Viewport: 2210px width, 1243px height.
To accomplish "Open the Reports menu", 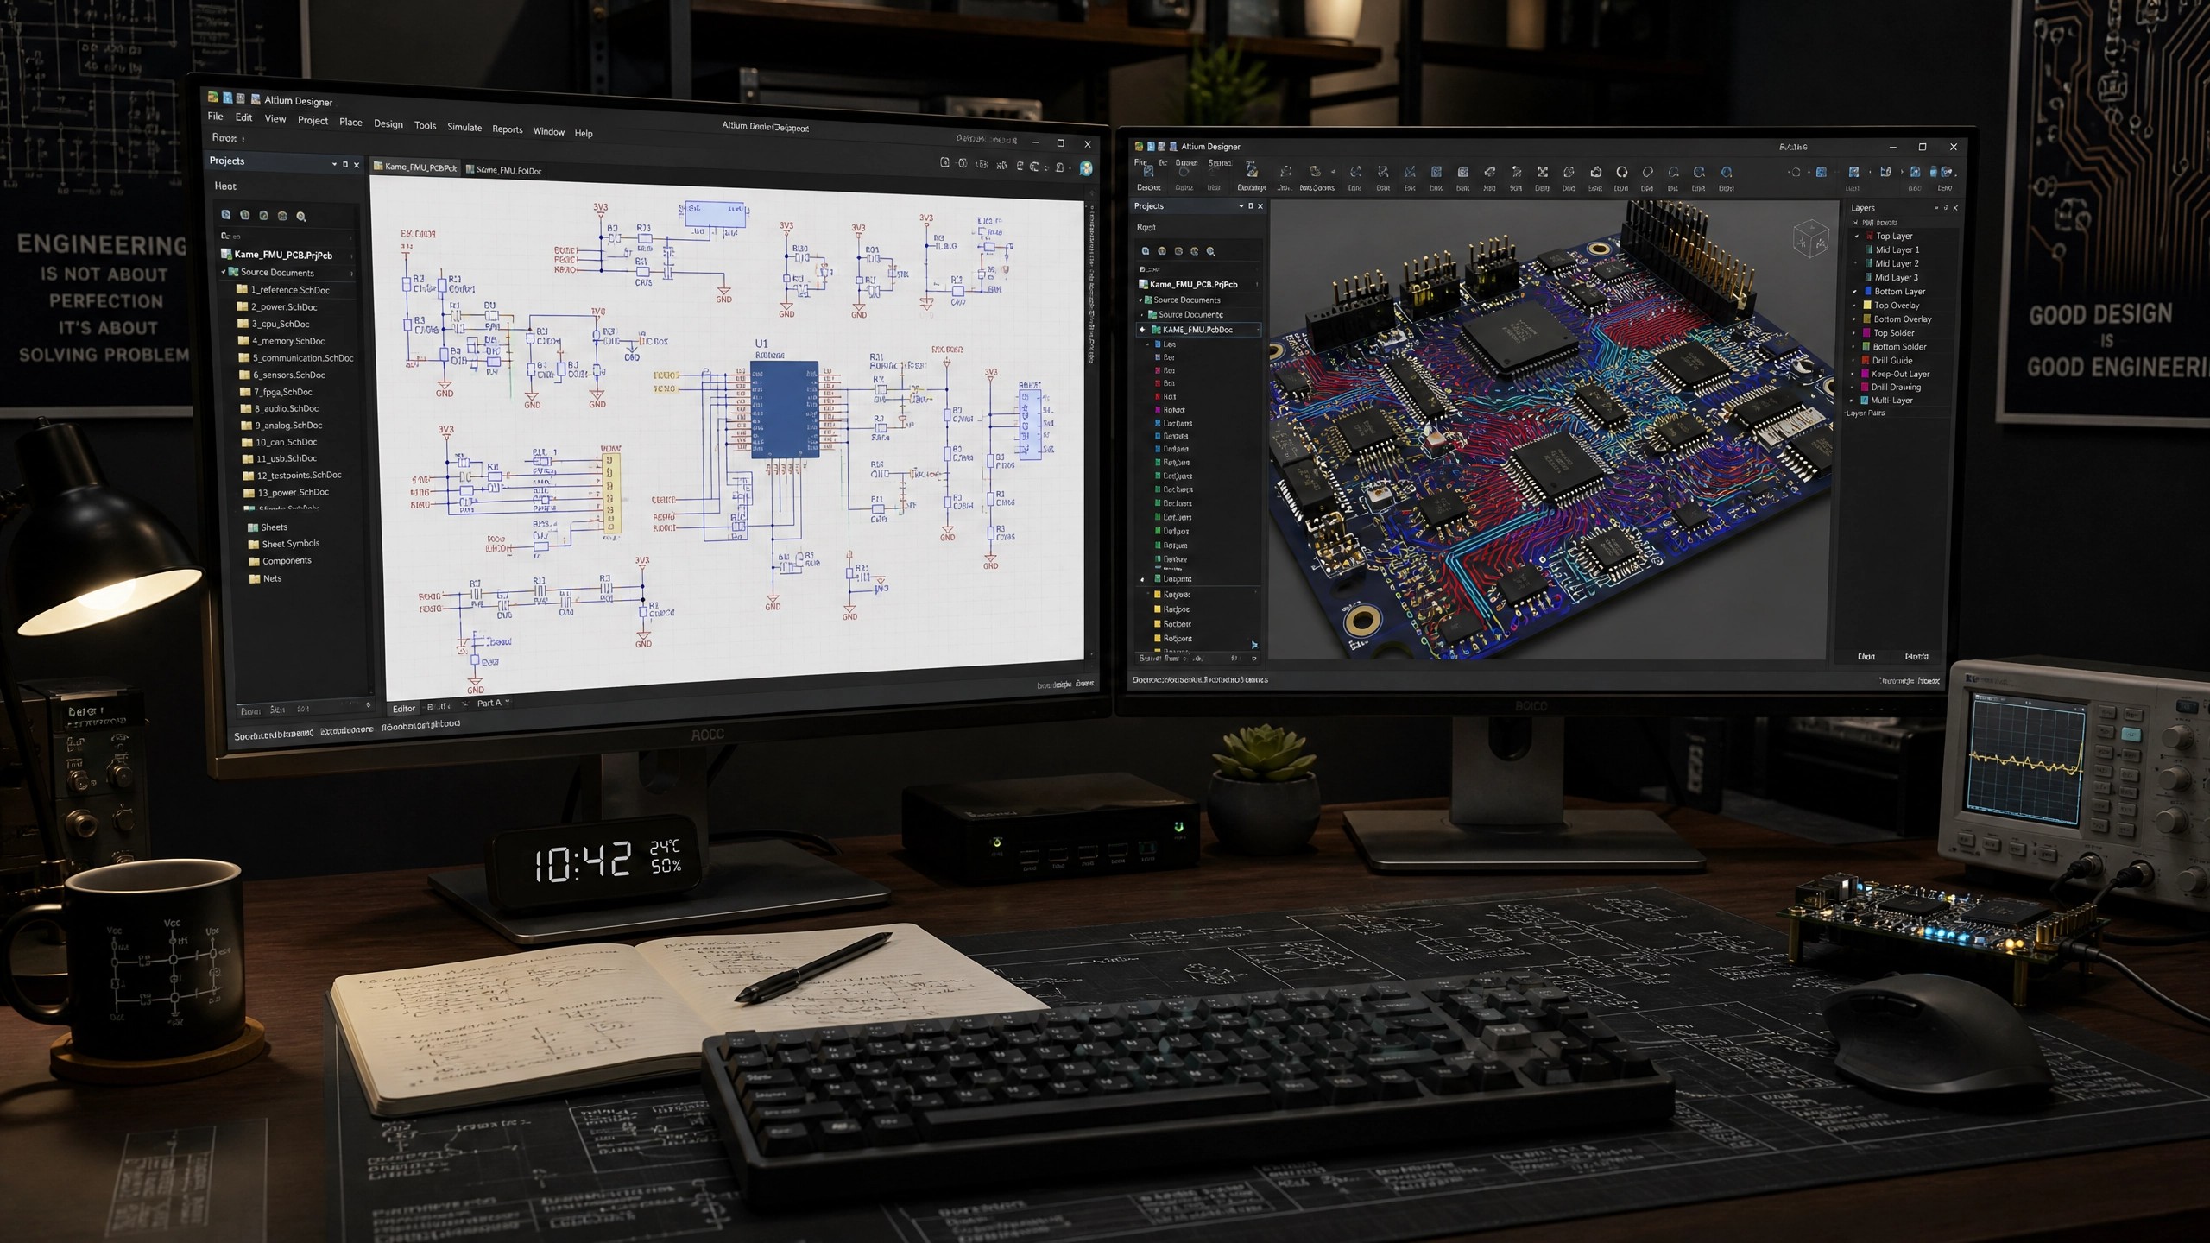I will (508, 129).
